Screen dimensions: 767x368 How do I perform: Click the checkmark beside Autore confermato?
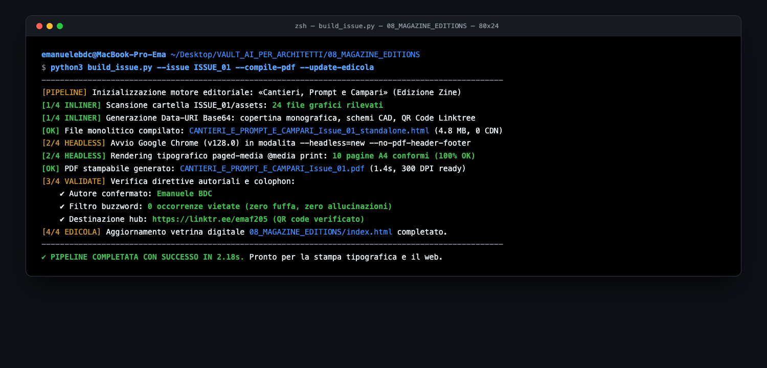coord(62,194)
